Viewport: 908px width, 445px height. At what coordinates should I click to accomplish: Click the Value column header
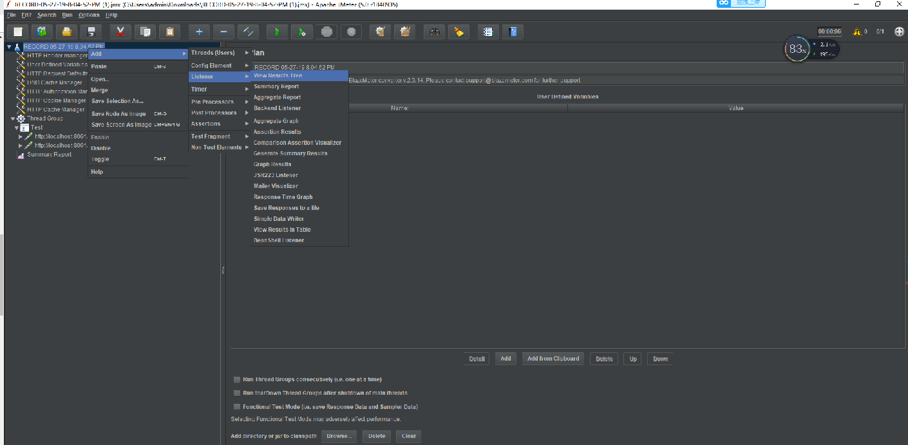tap(736, 108)
